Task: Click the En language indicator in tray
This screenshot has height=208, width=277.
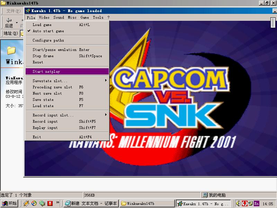Action: pyautogui.click(x=257, y=203)
